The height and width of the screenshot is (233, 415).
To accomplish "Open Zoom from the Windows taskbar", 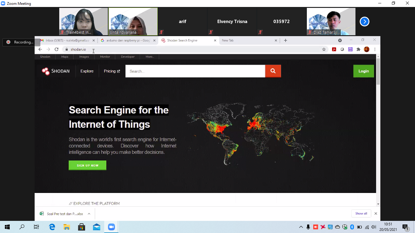I will [111, 227].
